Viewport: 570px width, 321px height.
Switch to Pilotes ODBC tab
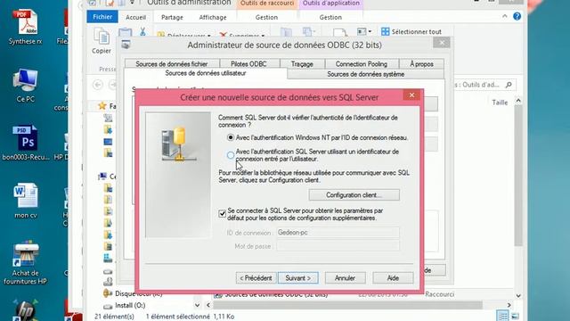[248, 63]
